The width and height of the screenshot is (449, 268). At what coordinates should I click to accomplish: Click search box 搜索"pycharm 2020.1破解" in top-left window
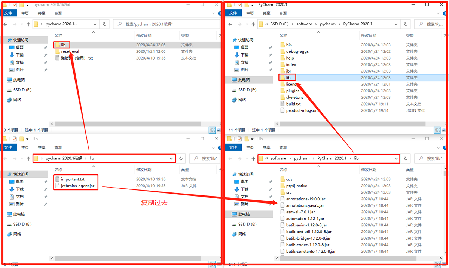click(x=167, y=24)
